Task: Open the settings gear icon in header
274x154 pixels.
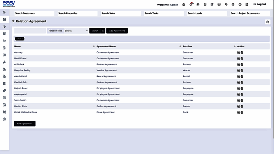Action: pyautogui.click(x=233, y=4)
